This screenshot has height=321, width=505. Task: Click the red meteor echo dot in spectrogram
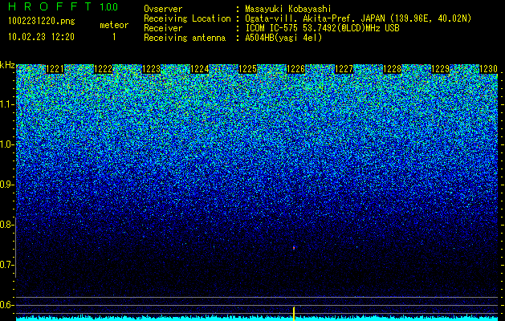[294, 248]
